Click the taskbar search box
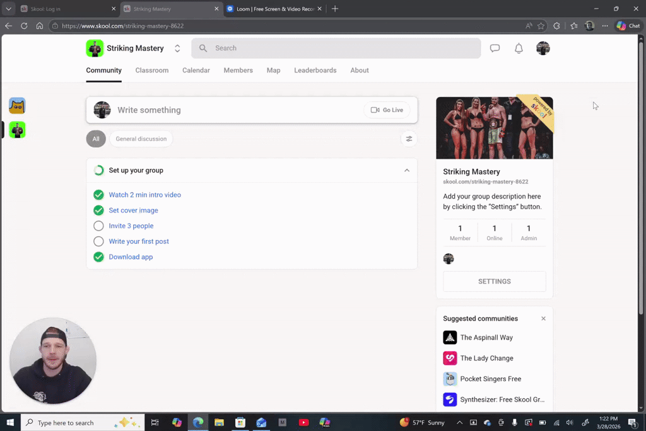The width and height of the screenshot is (646, 431). tap(83, 422)
